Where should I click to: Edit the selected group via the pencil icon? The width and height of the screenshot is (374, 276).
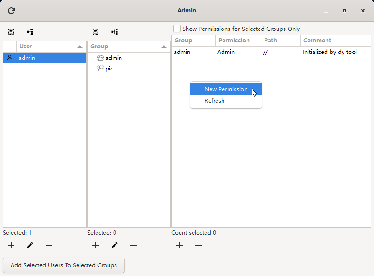coord(115,245)
